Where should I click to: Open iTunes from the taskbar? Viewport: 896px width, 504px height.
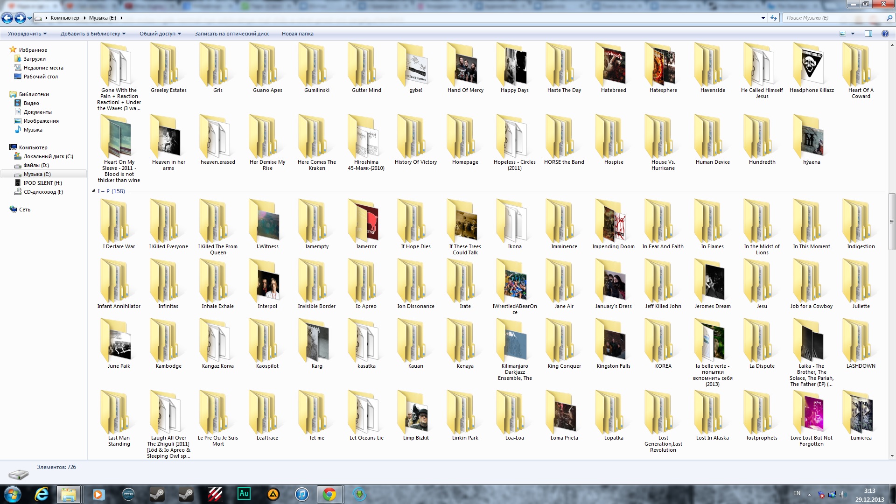[301, 494]
